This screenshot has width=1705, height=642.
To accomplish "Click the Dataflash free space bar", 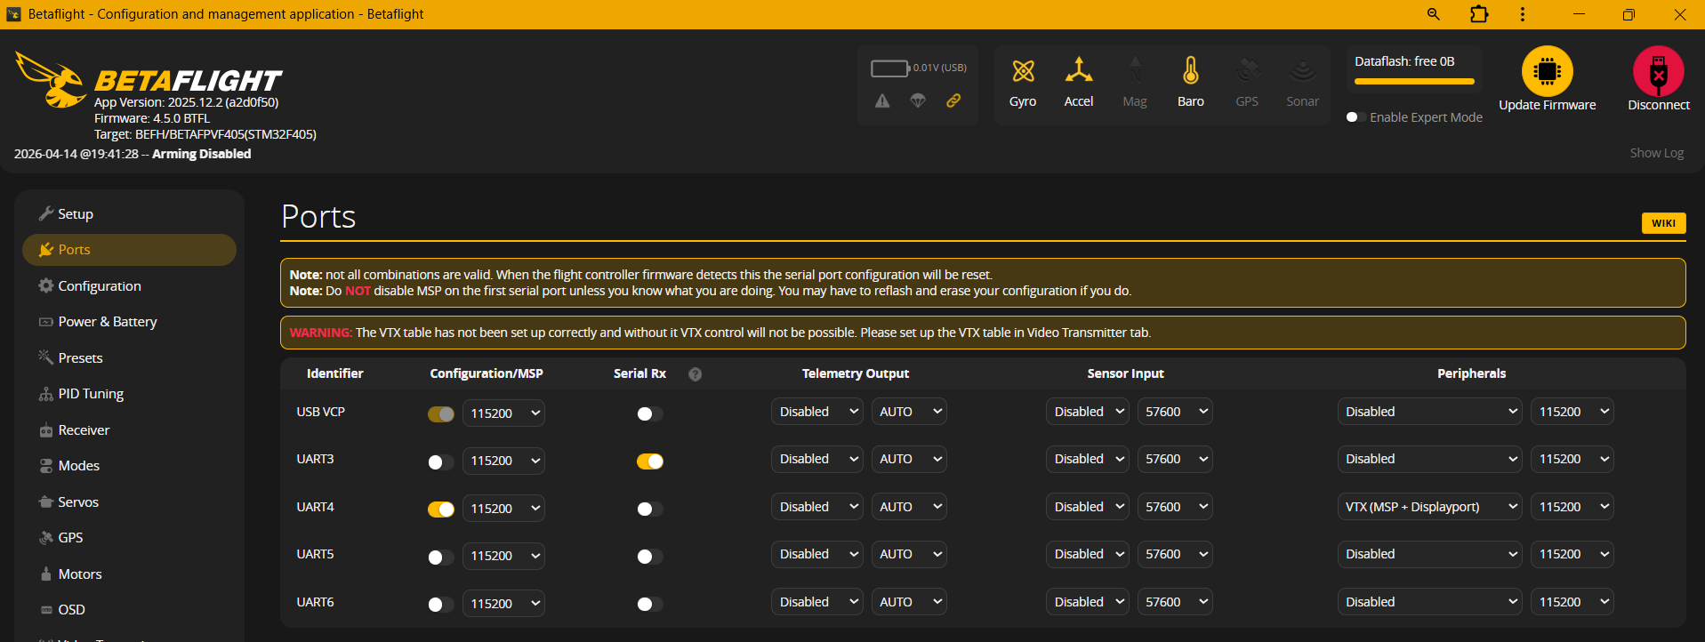I will pyautogui.click(x=1413, y=82).
